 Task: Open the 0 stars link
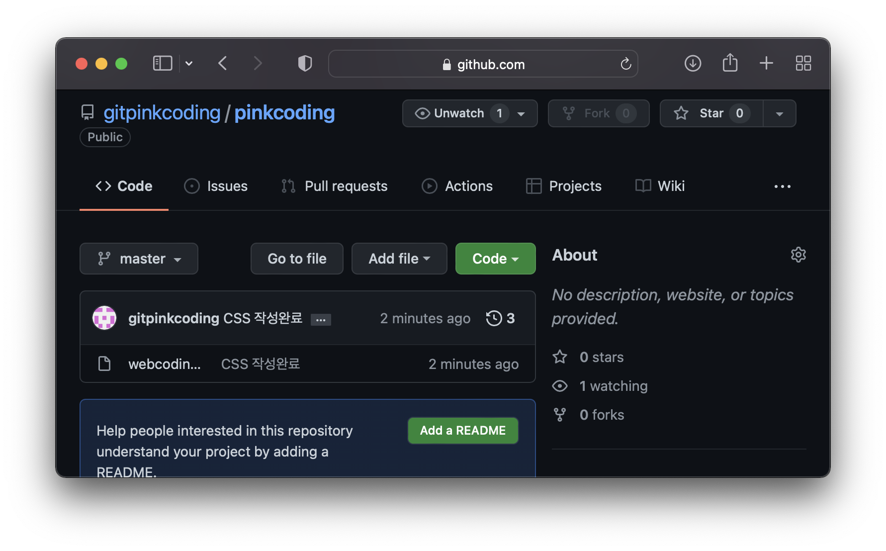(601, 357)
